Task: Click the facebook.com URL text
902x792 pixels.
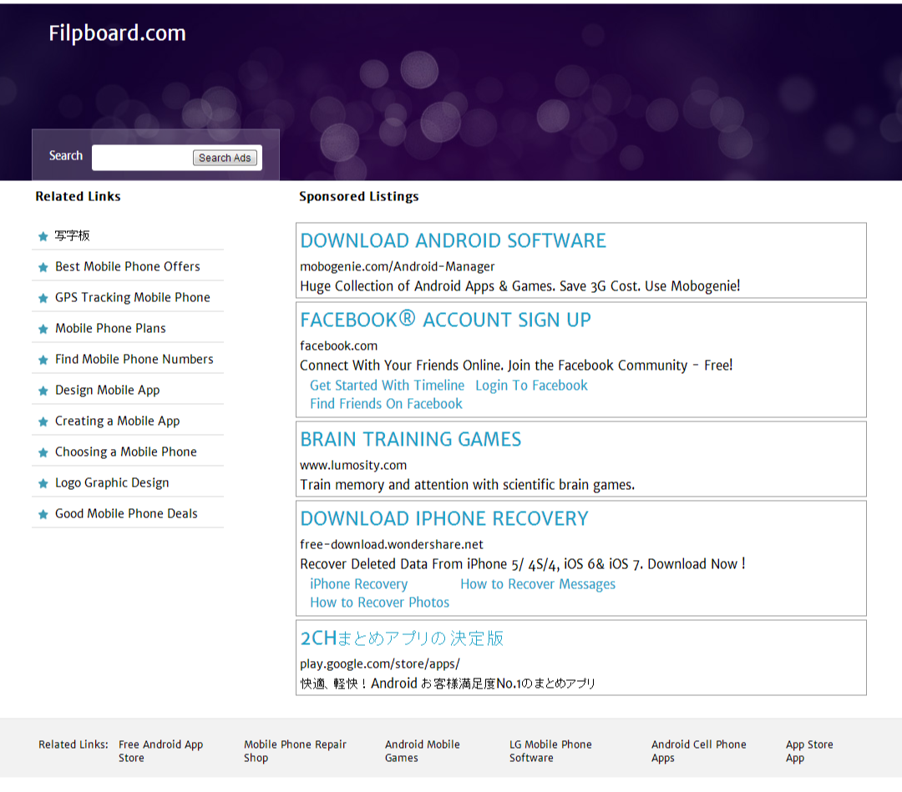Action: point(339,346)
